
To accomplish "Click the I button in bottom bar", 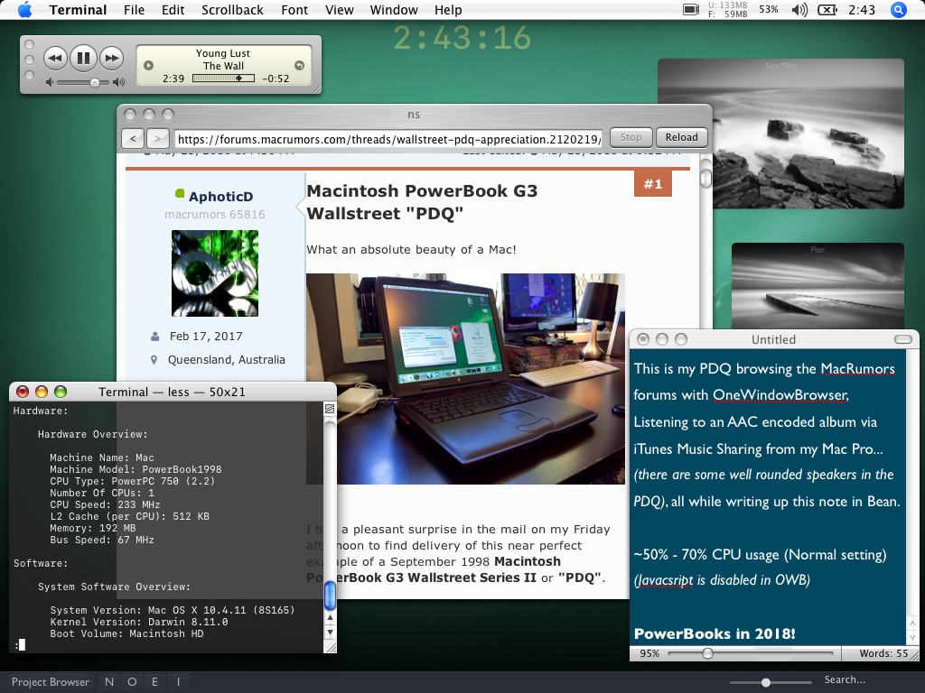I will click(178, 682).
